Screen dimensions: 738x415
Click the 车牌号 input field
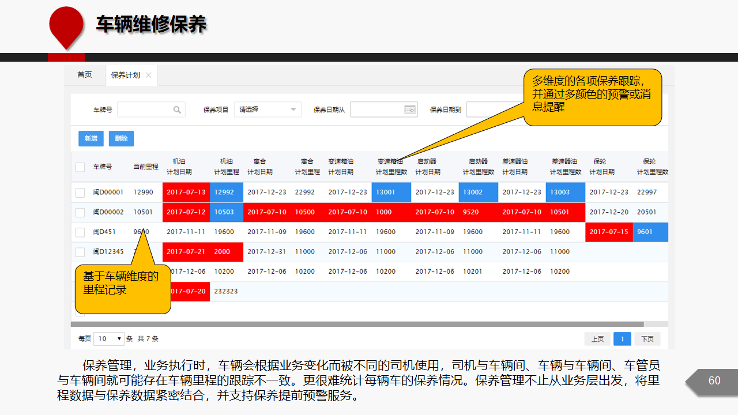pyautogui.click(x=151, y=110)
